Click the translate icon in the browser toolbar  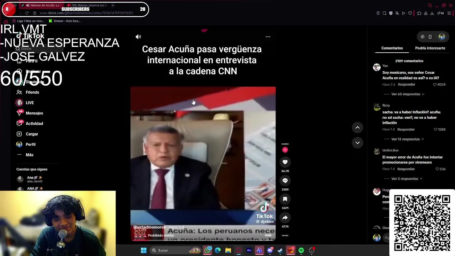[397, 13]
